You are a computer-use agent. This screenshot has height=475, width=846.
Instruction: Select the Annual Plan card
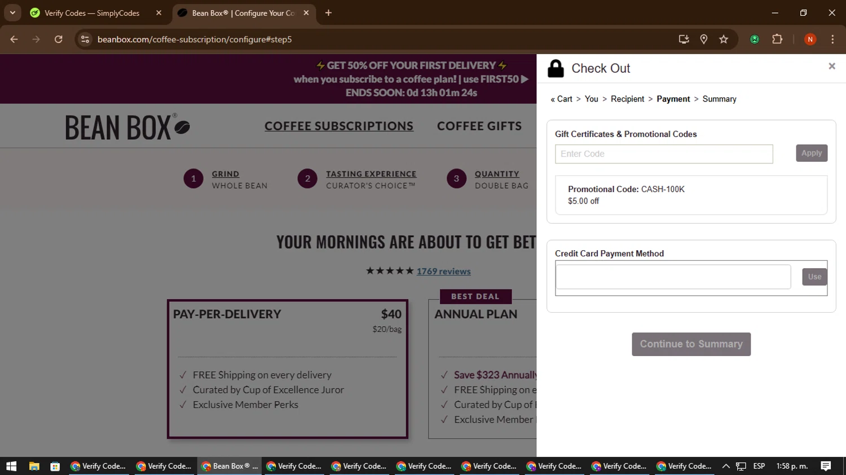[483, 369]
